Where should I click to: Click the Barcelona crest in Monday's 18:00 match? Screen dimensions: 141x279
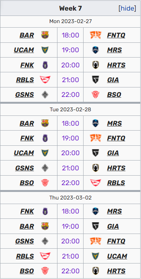click(x=45, y=35)
